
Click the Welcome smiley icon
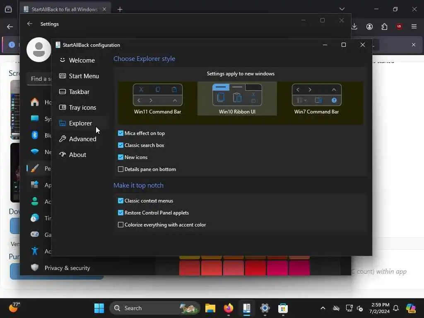[63, 60]
